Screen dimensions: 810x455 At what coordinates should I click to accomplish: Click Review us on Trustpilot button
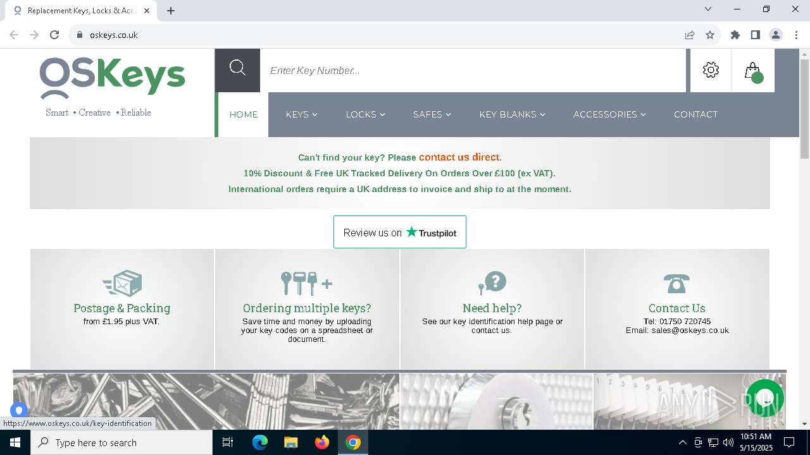(x=400, y=232)
